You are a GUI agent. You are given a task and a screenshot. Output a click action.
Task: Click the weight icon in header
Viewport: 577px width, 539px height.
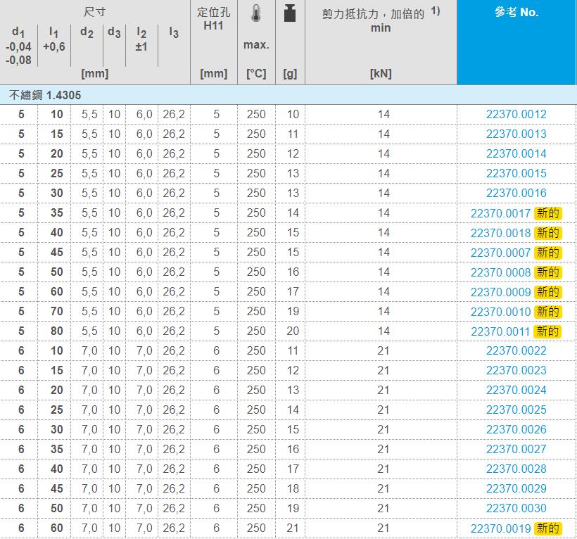tap(289, 13)
